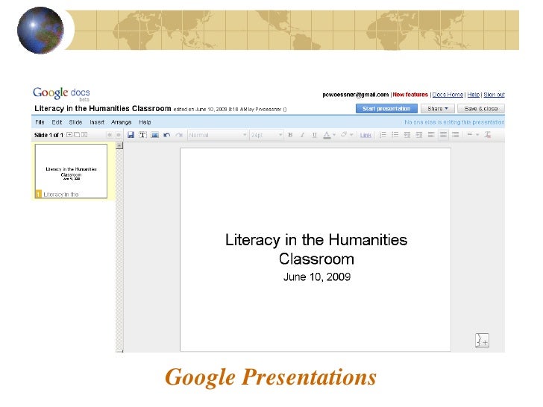Apply bulleted list formatting

[x=395, y=135]
